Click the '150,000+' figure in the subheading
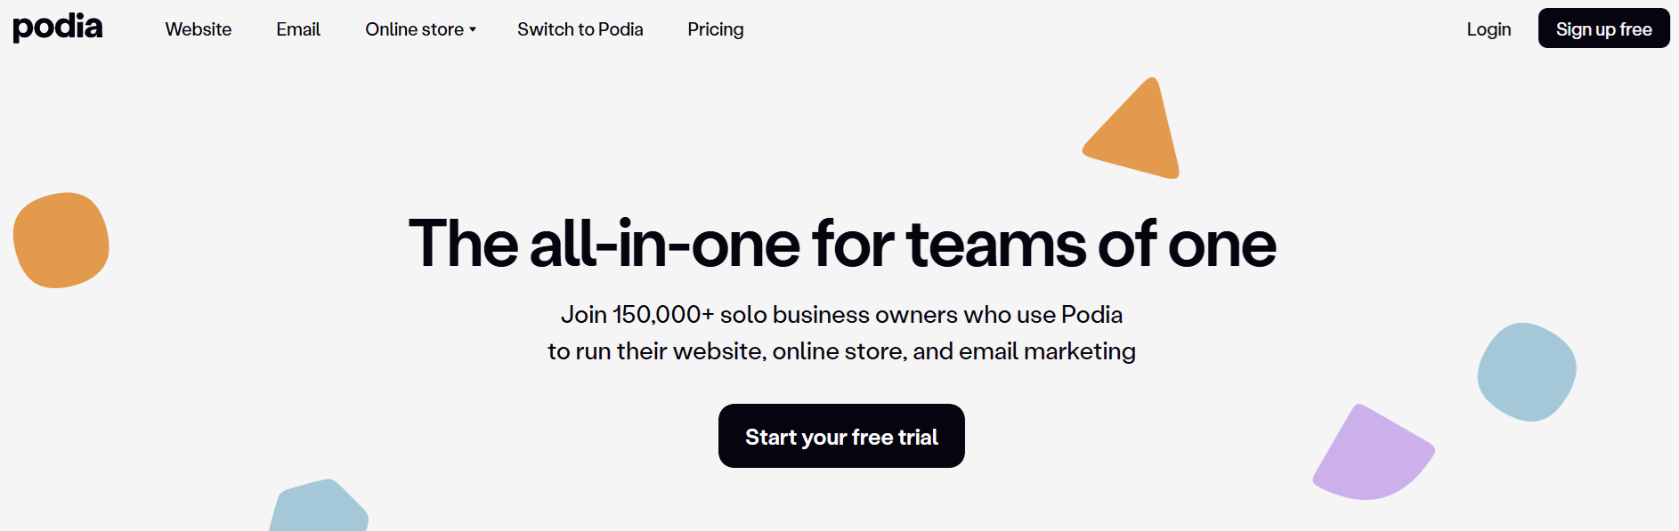Screen dimensions: 1679x531 663,315
